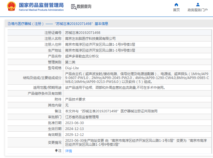Screen dimensions: 213x158
Task: Select the remark text starting 本文件与
Action: [111, 111]
